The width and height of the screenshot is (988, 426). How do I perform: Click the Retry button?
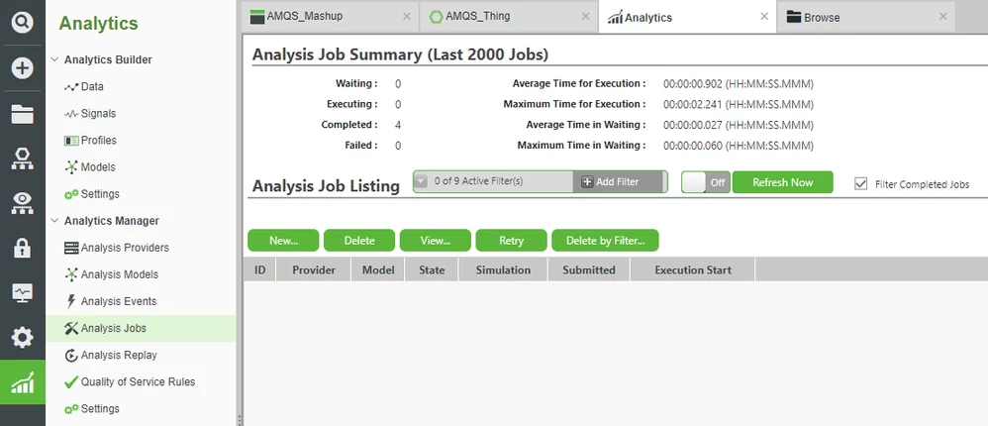[x=511, y=240]
